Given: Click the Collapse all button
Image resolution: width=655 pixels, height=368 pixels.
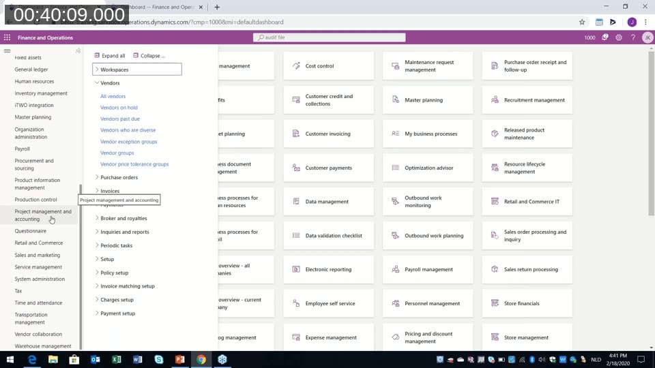Looking at the screenshot, I should pyautogui.click(x=149, y=55).
